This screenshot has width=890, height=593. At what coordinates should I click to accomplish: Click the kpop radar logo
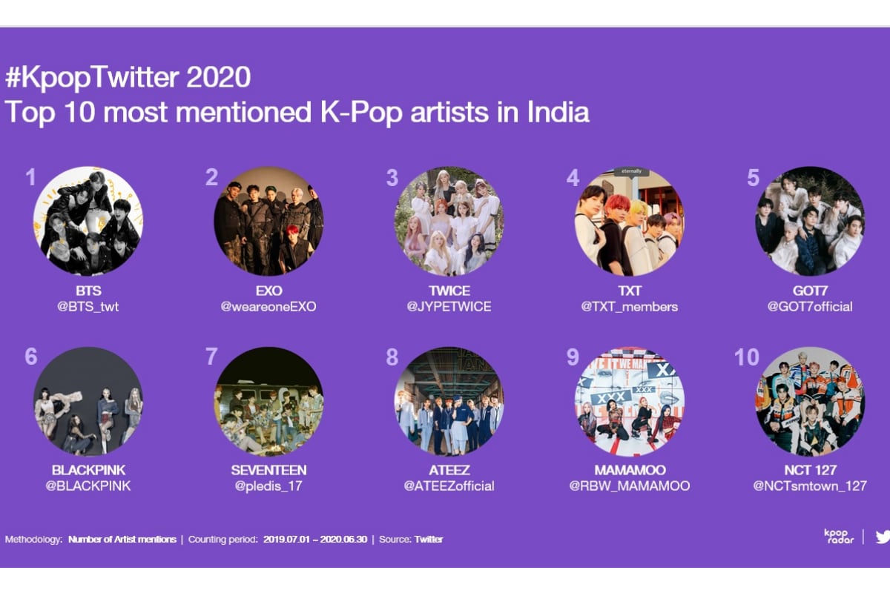pyautogui.click(x=839, y=536)
